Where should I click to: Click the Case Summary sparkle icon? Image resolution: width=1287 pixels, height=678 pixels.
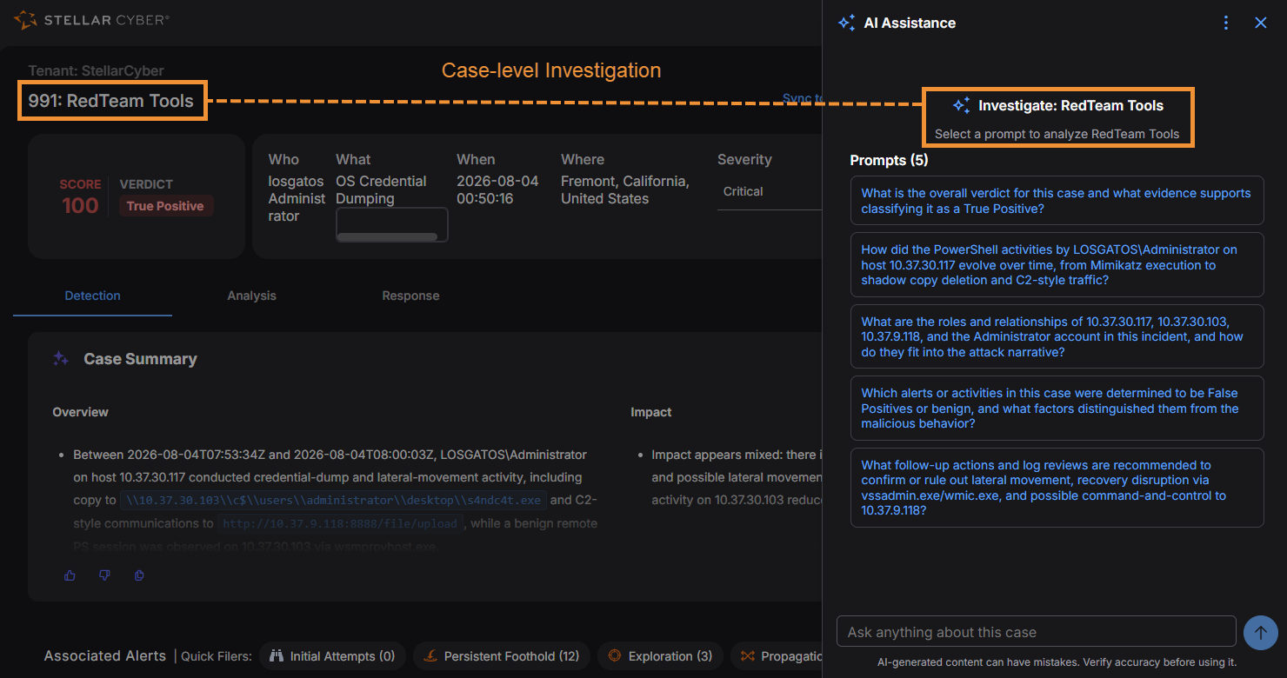click(61, 358)
